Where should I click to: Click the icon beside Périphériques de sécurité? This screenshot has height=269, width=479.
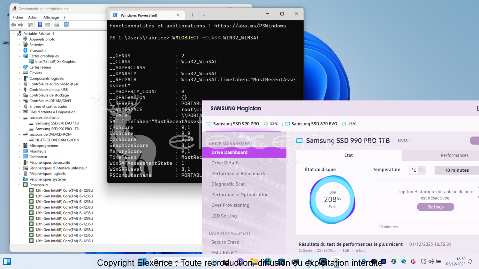pyautogui.click(x=25, y=162)
